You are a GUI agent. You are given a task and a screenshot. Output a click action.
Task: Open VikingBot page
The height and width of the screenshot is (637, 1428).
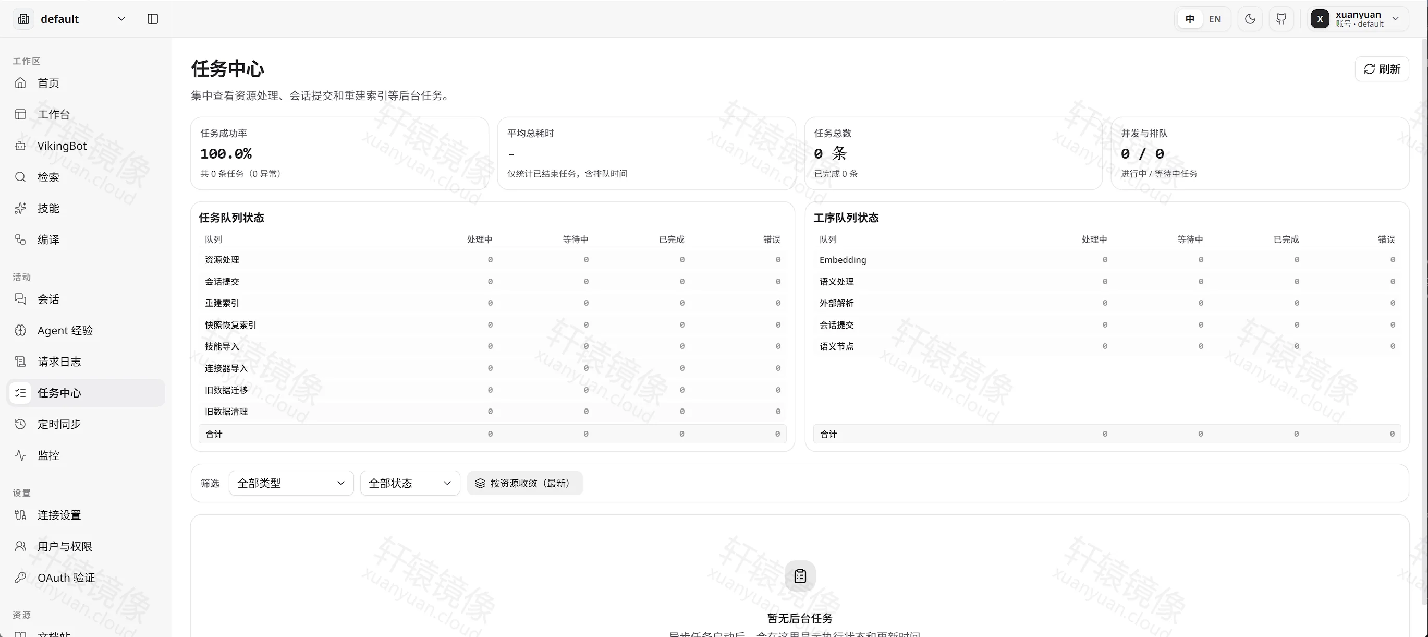[86, 146]
